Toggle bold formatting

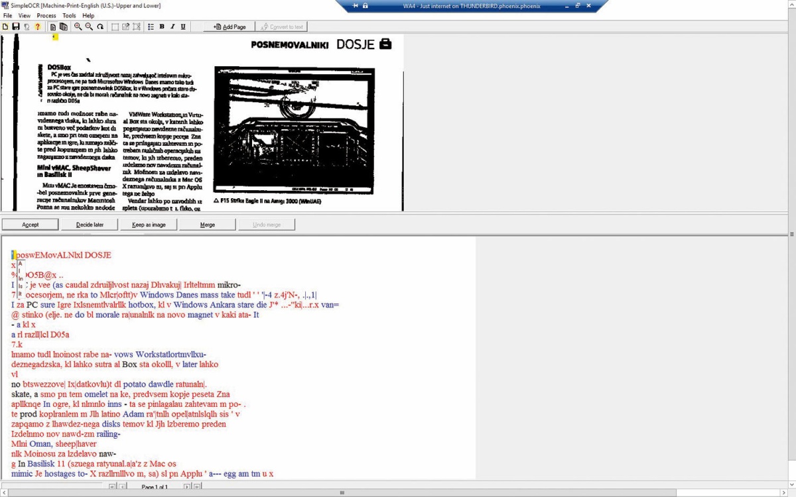pyautogui.click(x=162, y=27)
